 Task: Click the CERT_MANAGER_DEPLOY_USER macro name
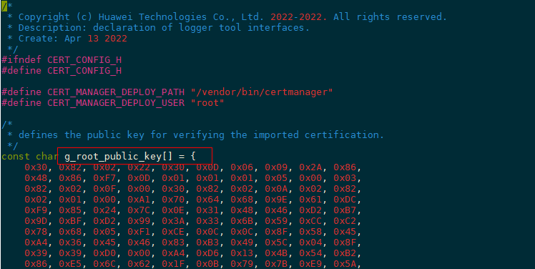point(116,103)
